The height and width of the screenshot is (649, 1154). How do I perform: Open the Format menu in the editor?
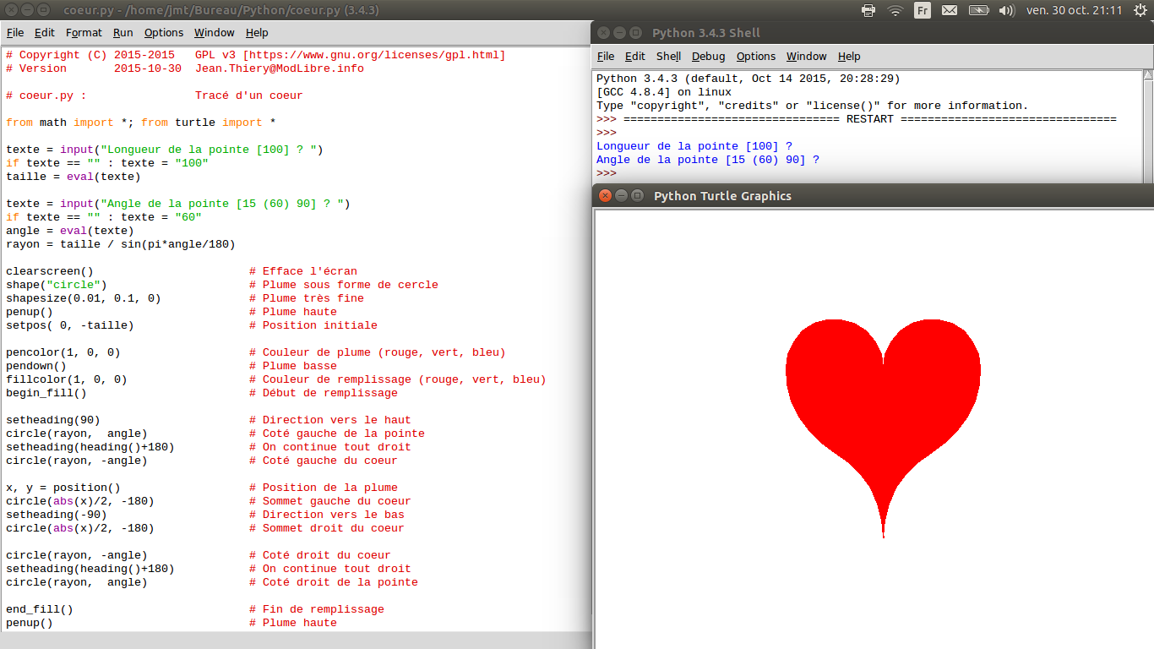84,32
